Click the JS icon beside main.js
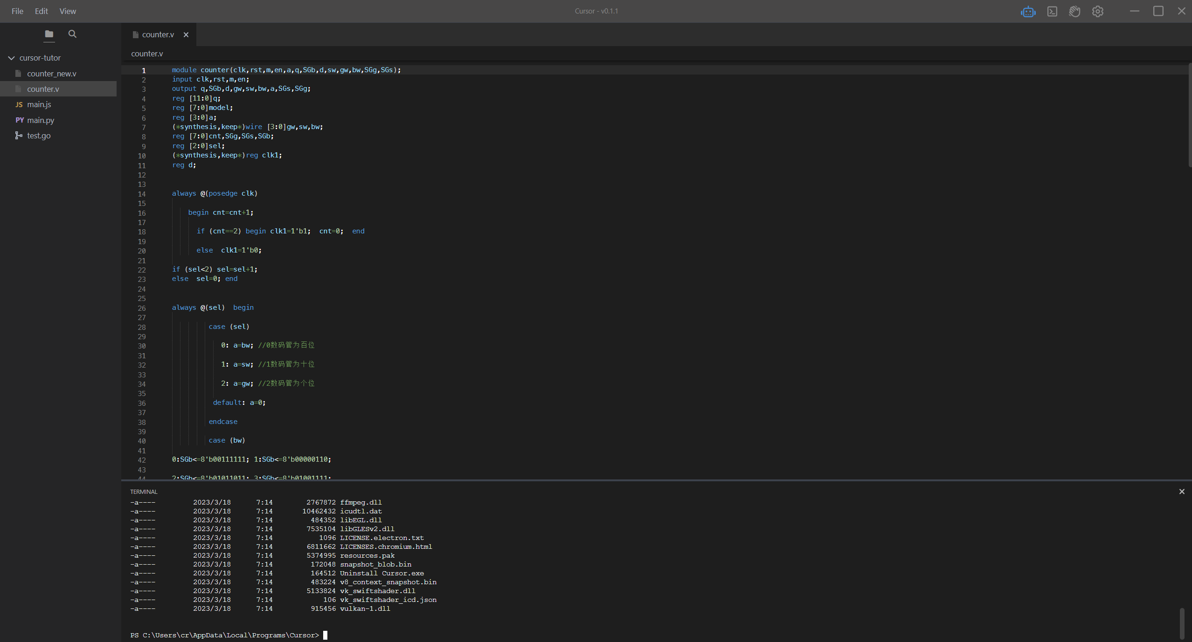 (19, 105)
